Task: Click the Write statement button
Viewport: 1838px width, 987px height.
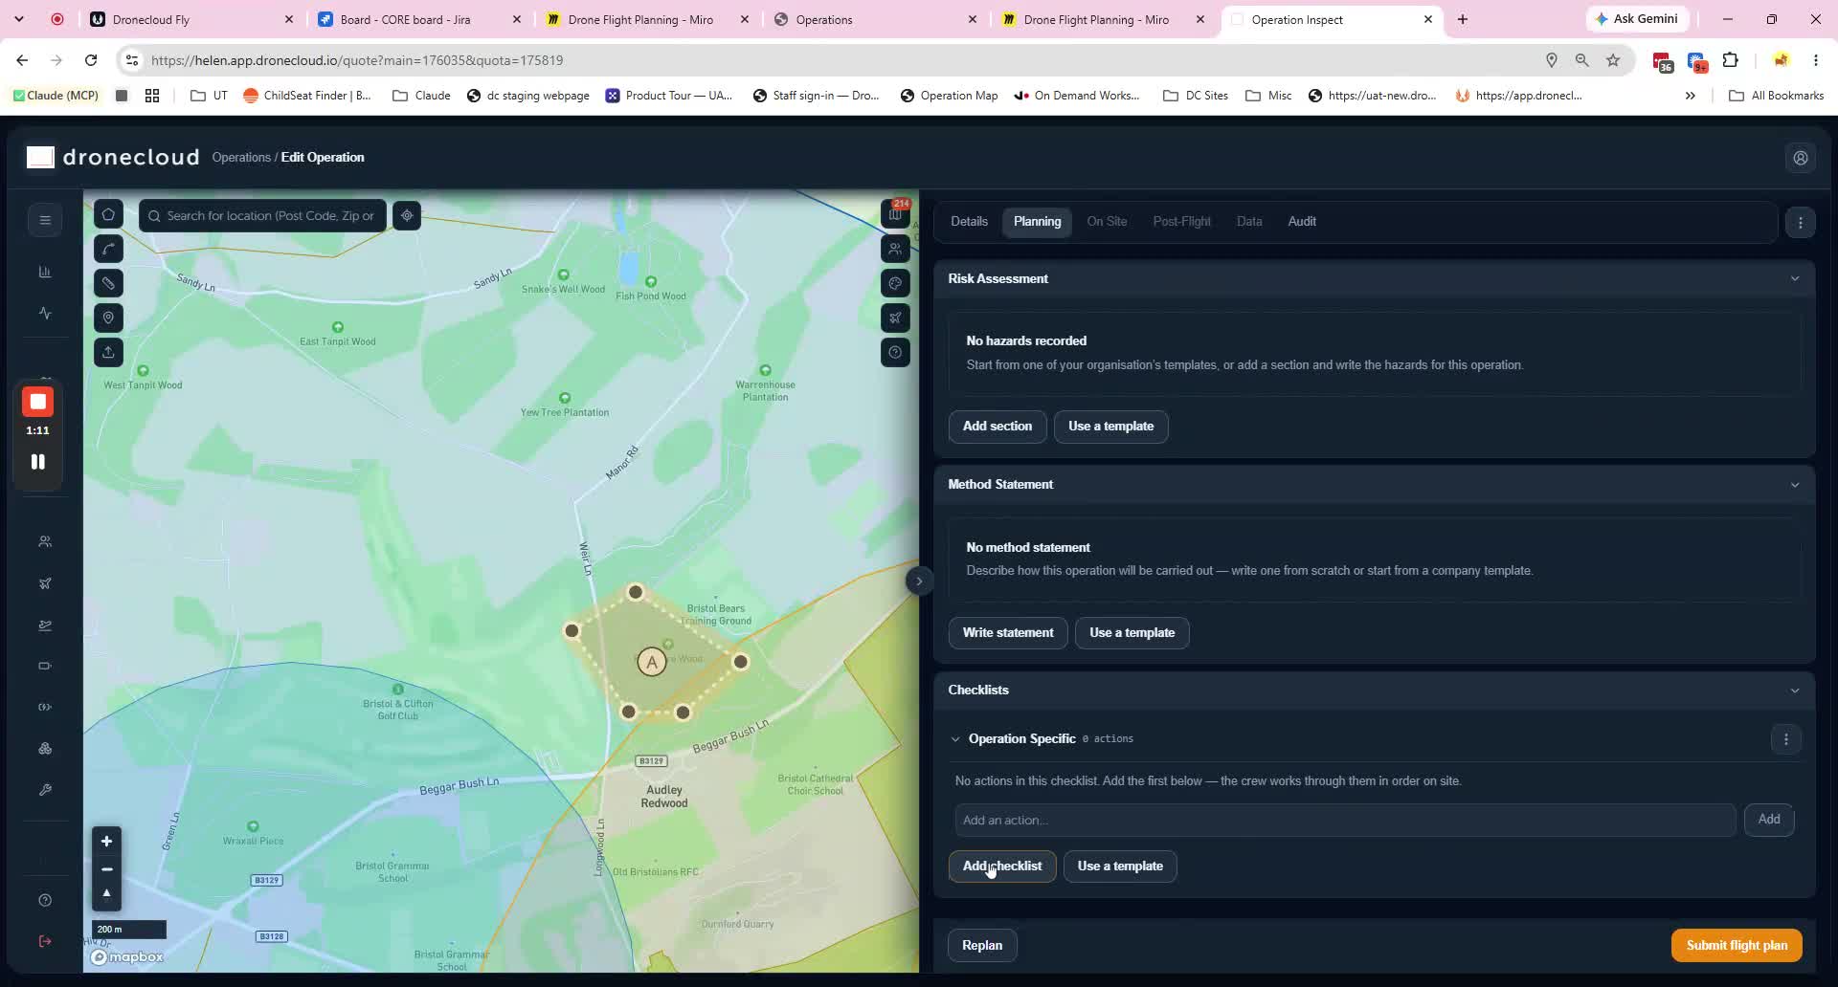Action: [x=1008, y=633]
